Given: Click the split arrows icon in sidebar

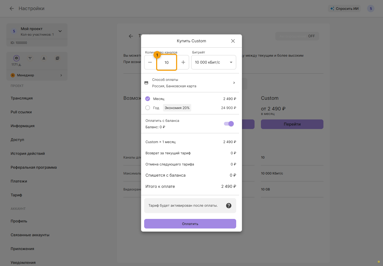Looking at the screenshot, I should [30, 58].
